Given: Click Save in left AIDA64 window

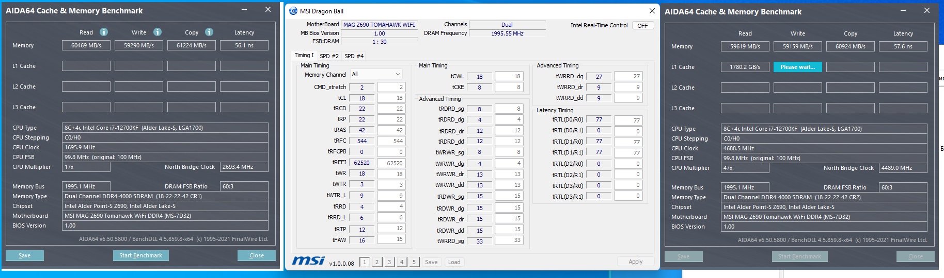Looking at the screenshot, I should (25, 255).
